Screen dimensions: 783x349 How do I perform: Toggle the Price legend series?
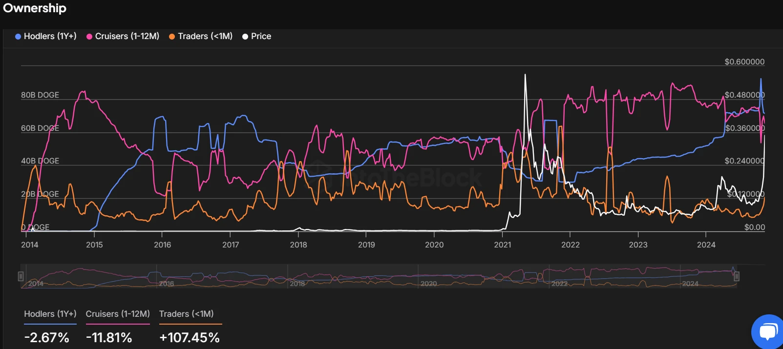click(257, 36)
